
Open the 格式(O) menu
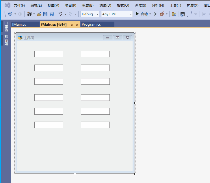click(123, 5)
